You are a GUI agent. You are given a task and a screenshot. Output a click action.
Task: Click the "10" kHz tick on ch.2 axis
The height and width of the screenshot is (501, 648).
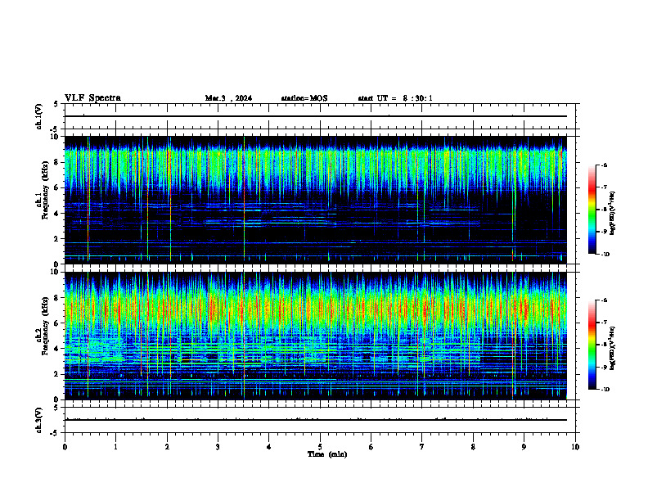tap(56, 272)
